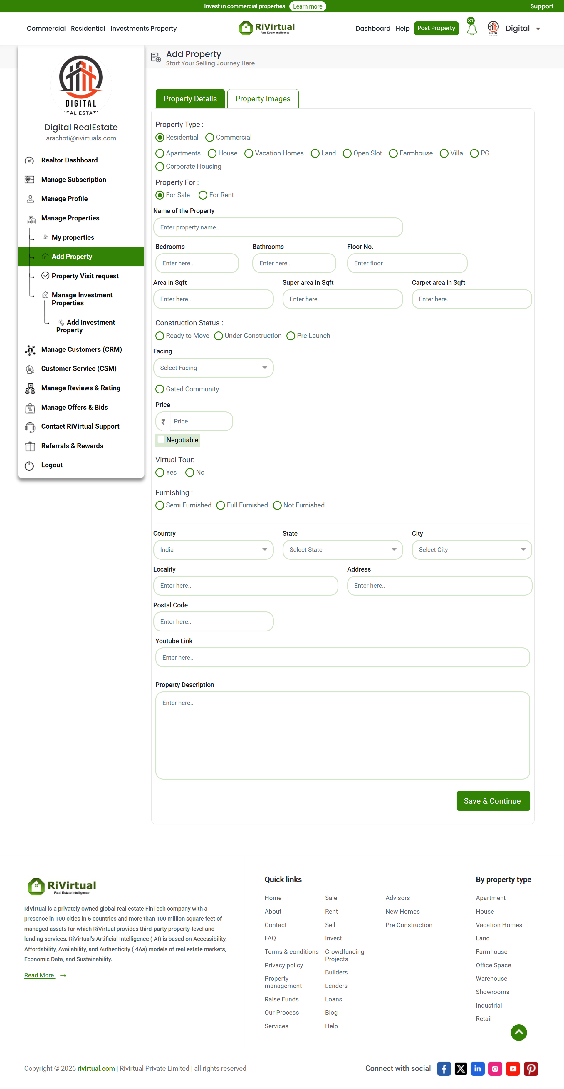Click the scroll-to-top arrow button
The image size is (564, 1089).
[x=518, y=1032]
